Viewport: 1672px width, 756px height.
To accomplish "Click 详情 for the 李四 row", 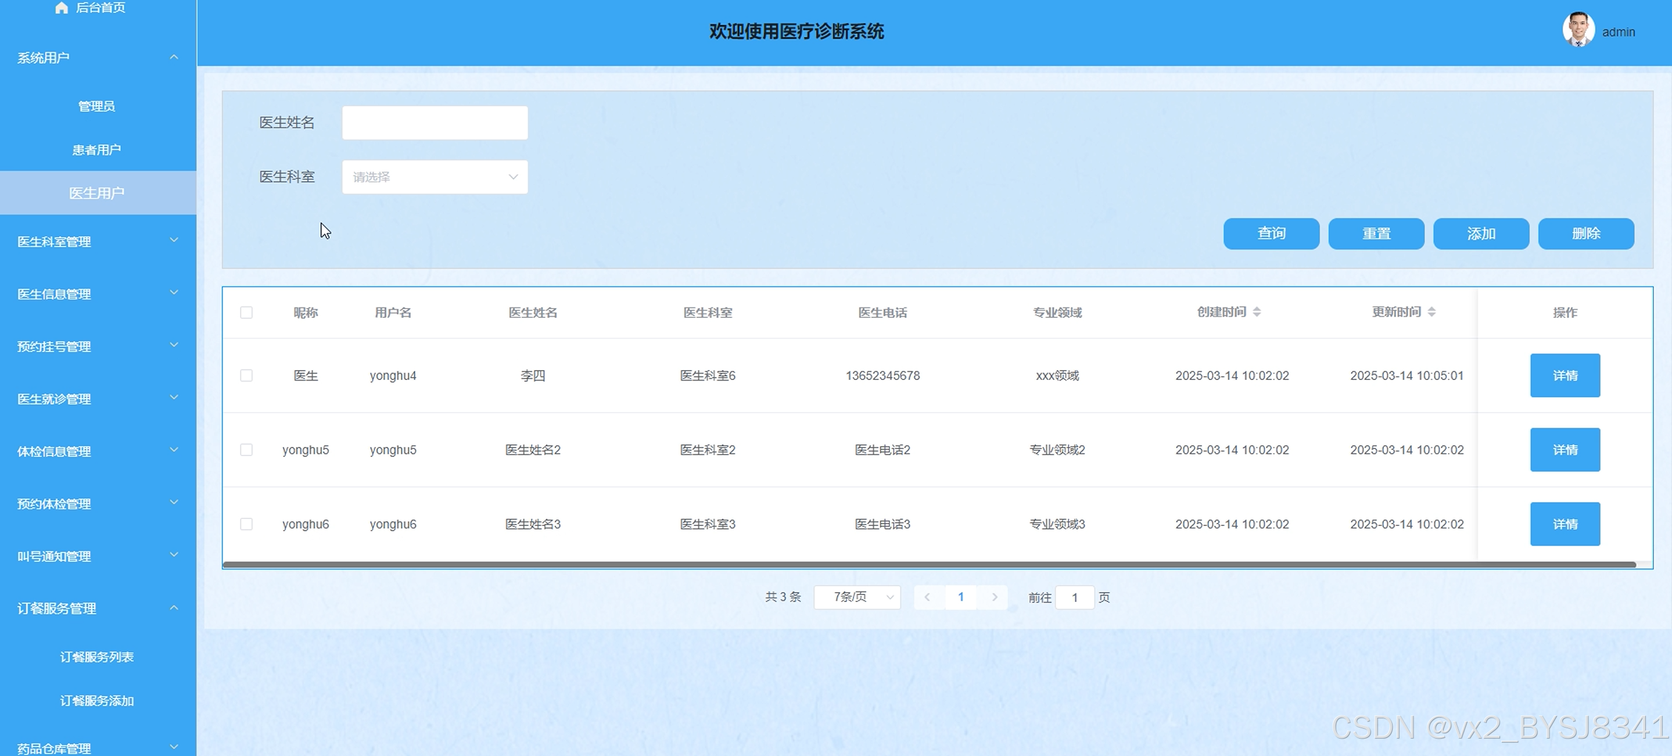I will (1565, 375).
